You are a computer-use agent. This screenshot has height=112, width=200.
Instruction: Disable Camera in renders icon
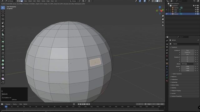(x=198, y=8)
